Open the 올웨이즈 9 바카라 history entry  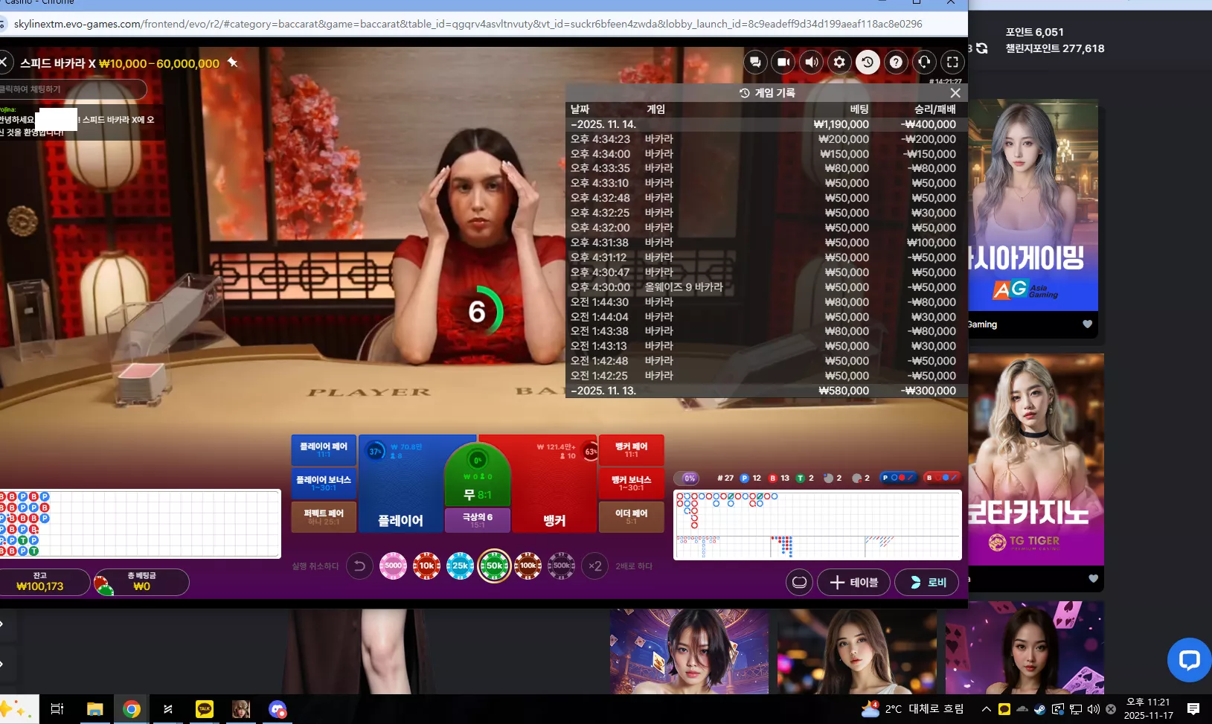[x=766, y=287]
